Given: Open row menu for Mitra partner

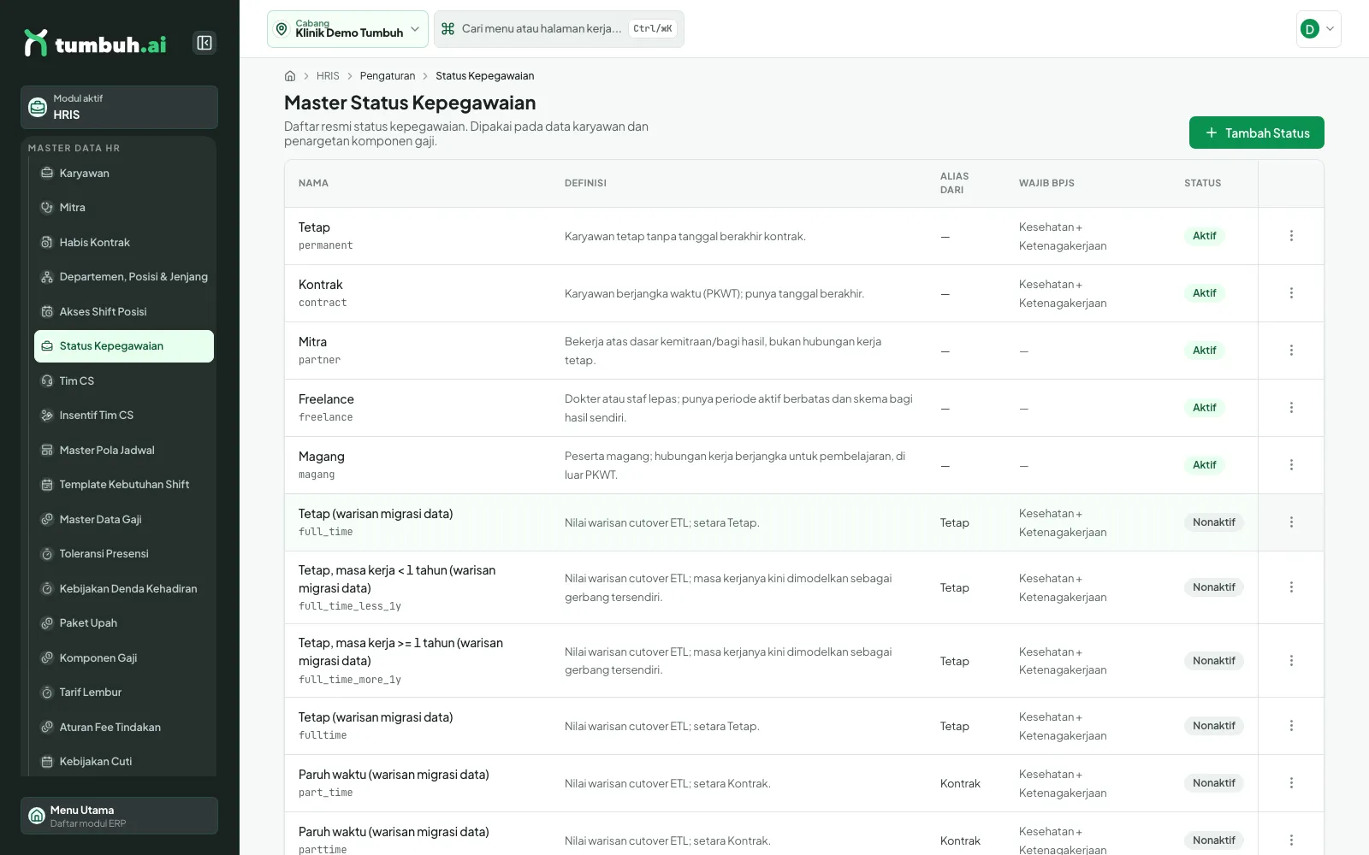Looking at the screenshot, I should (x=1291, y=351).
